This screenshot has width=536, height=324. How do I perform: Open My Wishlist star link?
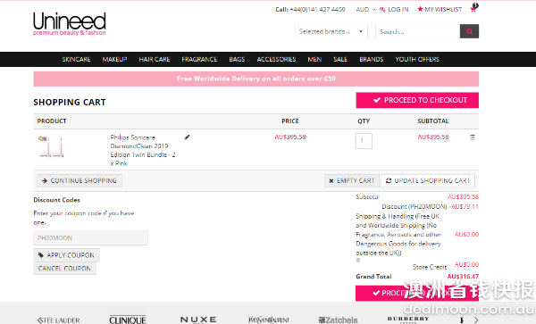point(440,10)
